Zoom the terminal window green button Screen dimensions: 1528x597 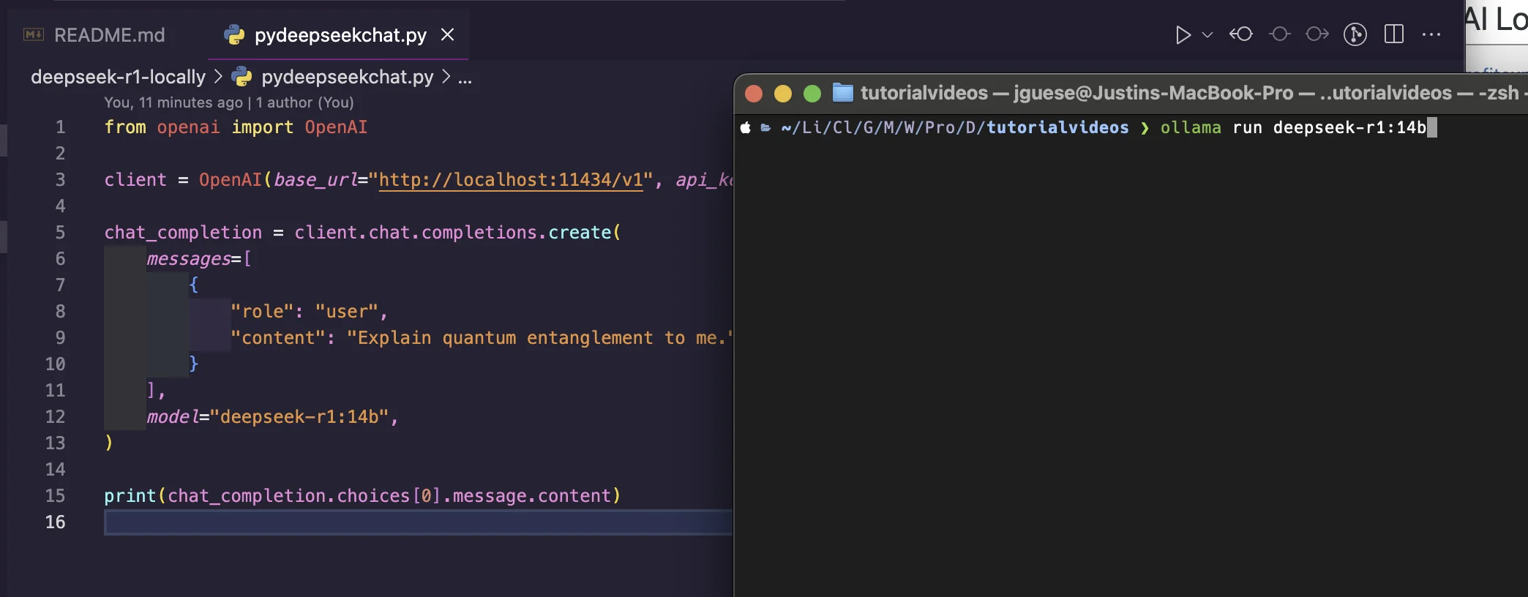(x=812, y=94)
